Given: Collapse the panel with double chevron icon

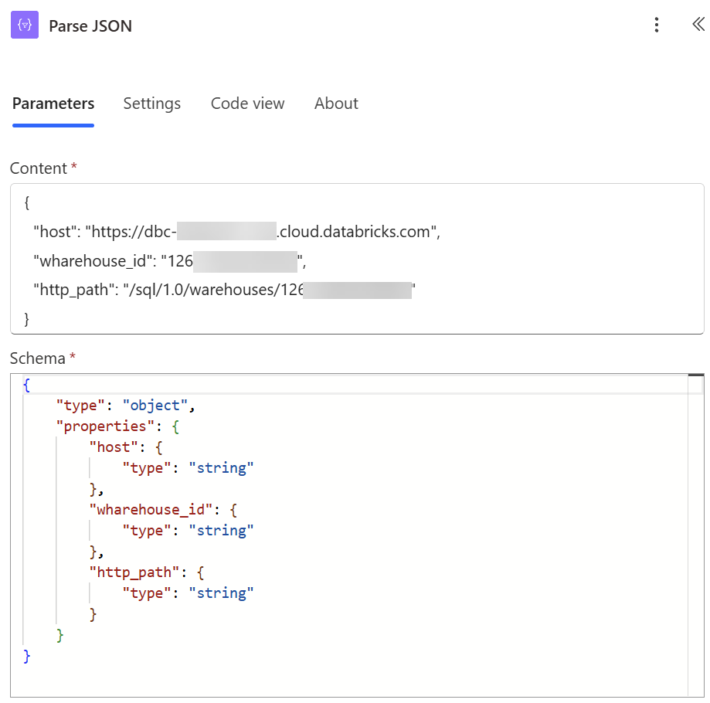Looking at the screenshot, I should point(698,24).
